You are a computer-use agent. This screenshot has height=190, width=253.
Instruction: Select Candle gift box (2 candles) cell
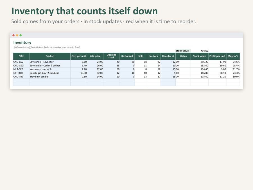click(50, 73)
